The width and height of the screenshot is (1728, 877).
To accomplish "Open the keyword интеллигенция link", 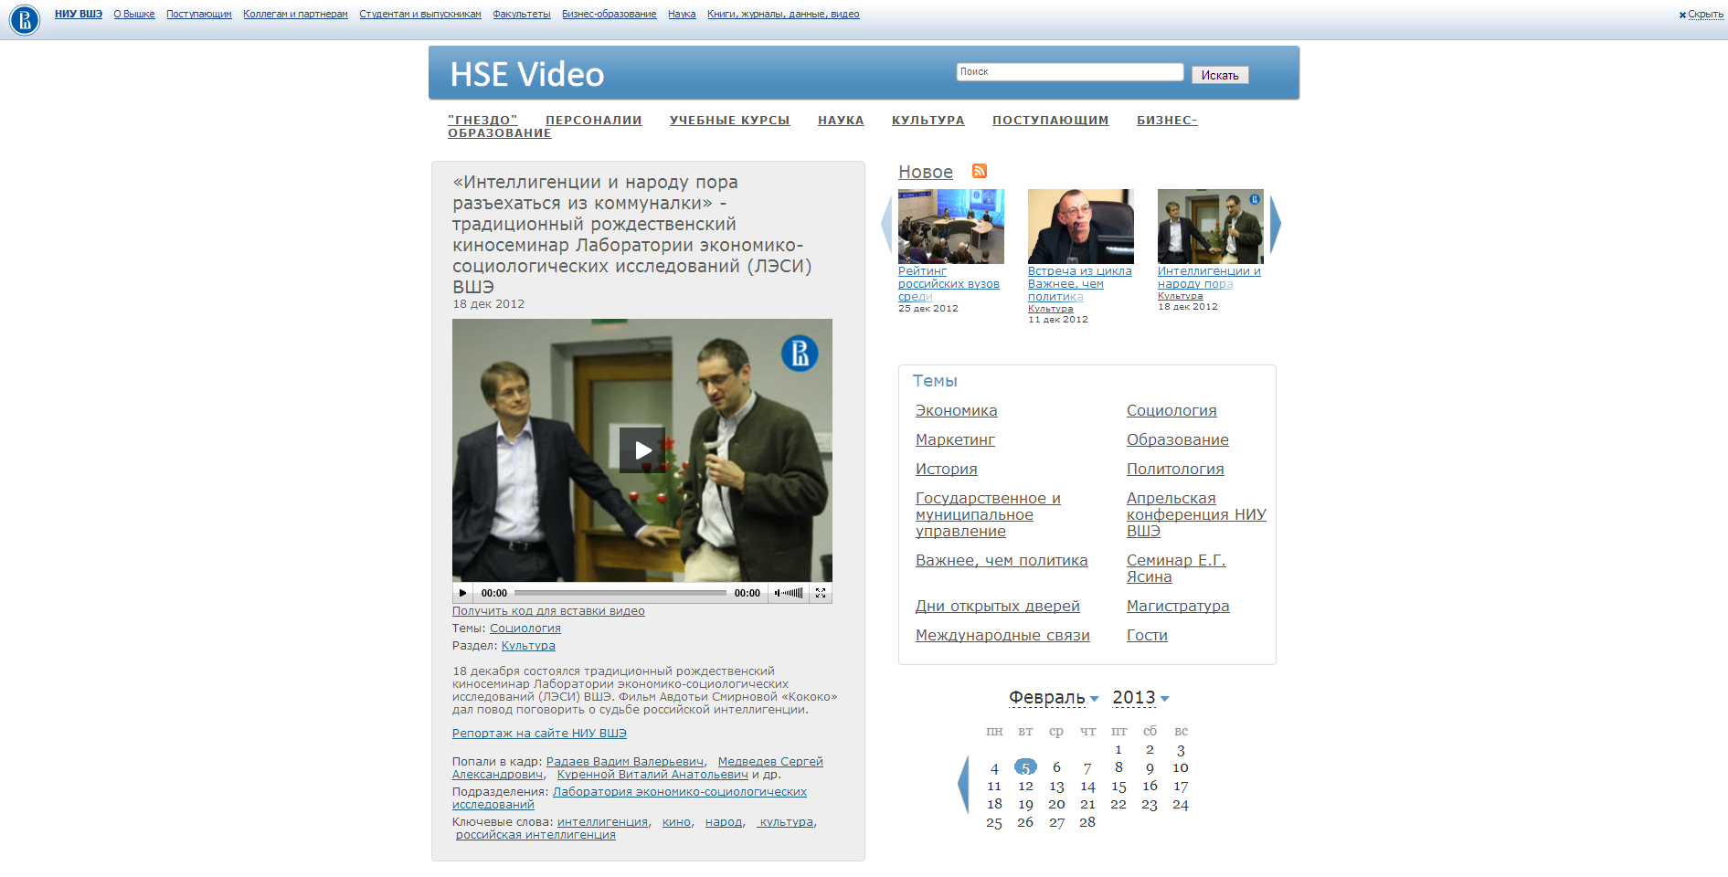I will tap(602, 822).
